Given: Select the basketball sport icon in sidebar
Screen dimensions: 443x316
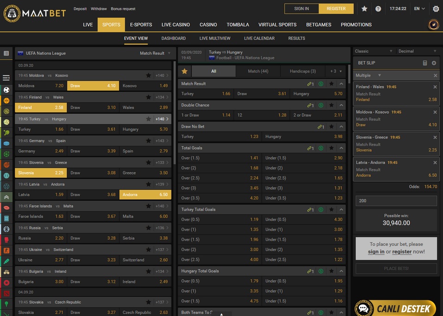Looking at the screenshot, I should point(6,100).
